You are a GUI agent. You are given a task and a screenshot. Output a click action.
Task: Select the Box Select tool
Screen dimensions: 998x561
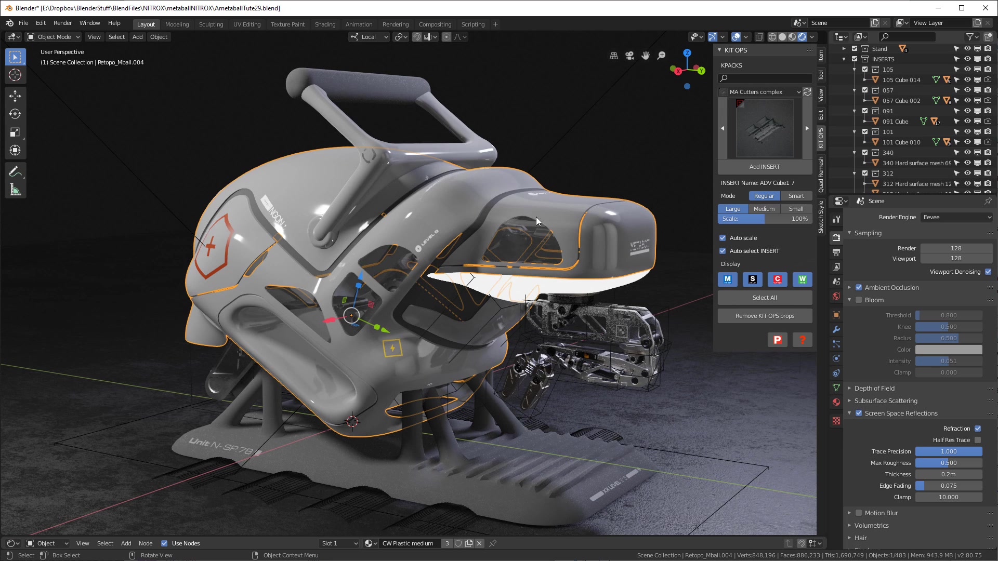click(x=15, y=56)
